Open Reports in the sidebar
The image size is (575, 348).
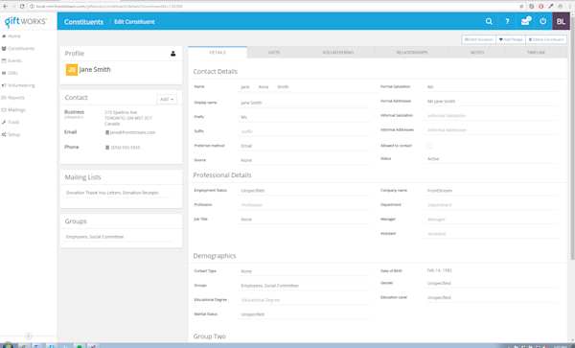click(15, 98)
